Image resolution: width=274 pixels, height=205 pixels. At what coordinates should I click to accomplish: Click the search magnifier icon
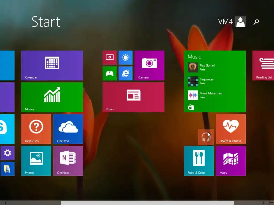pos(256,22)
